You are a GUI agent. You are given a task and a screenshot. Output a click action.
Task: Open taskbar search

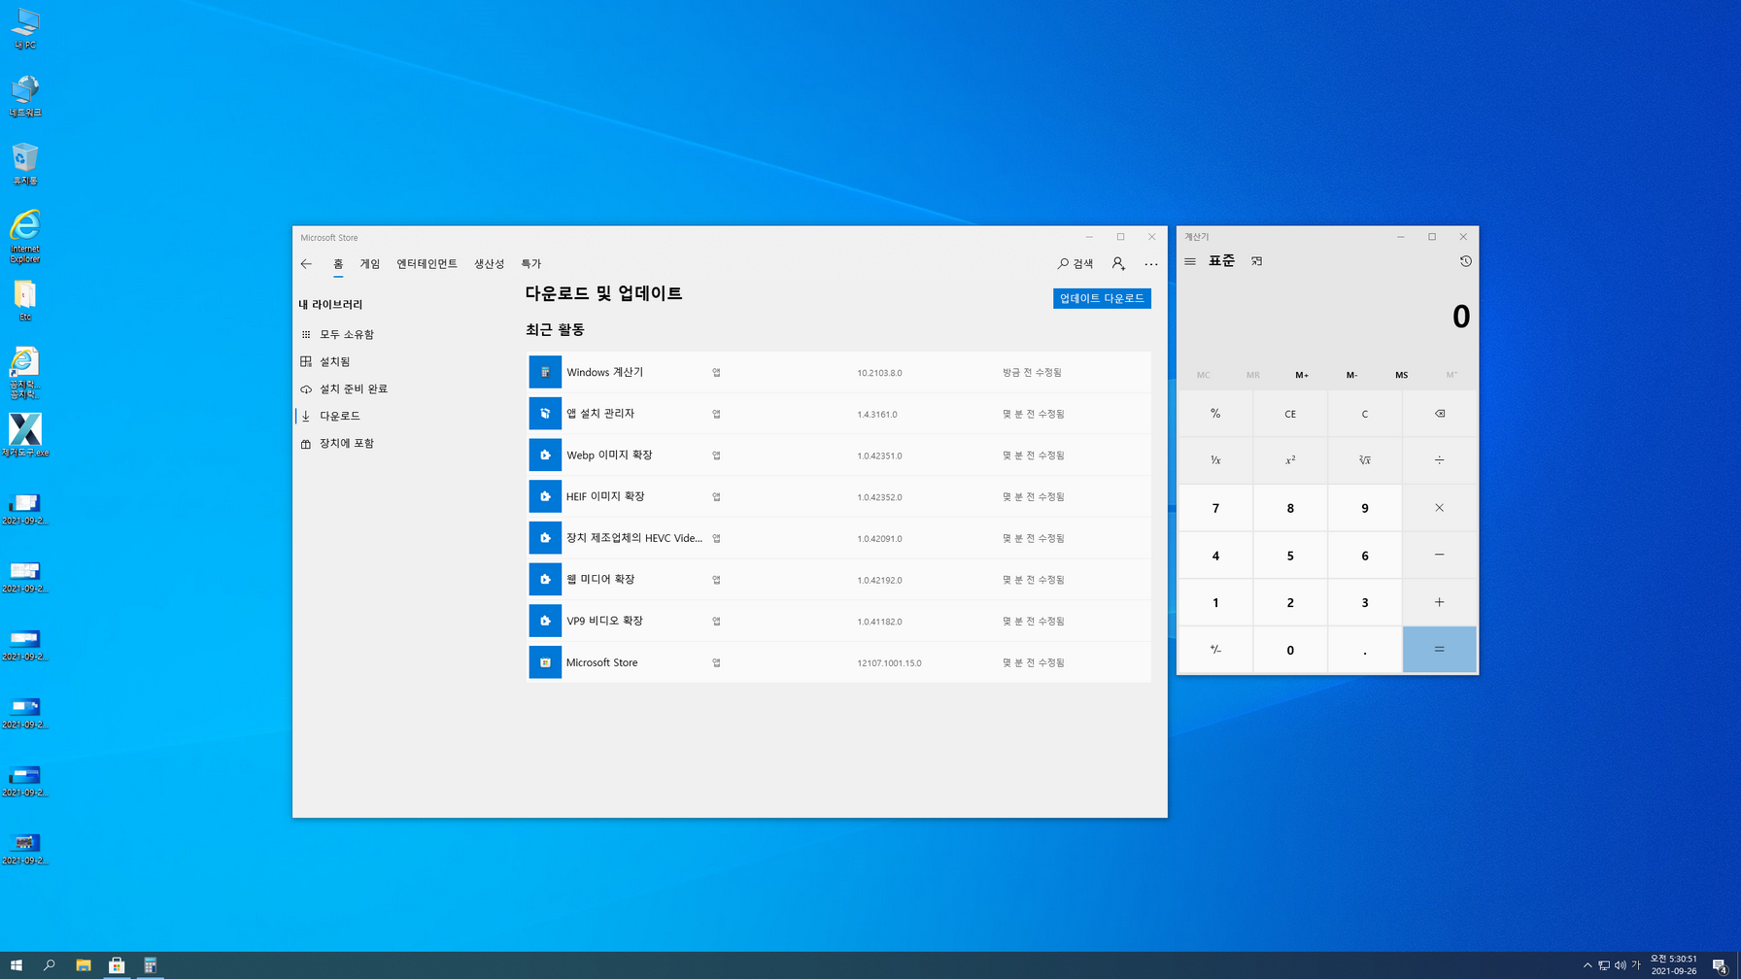(50, 965)
